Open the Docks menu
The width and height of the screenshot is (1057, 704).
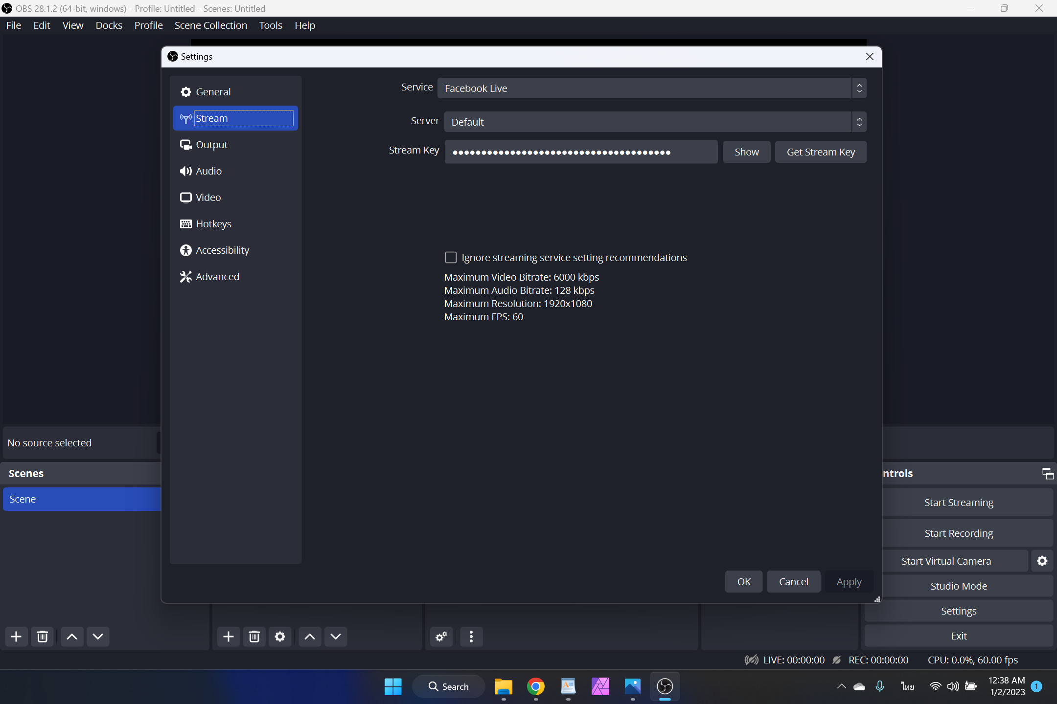pyautogui.click(x=109, y=25)
